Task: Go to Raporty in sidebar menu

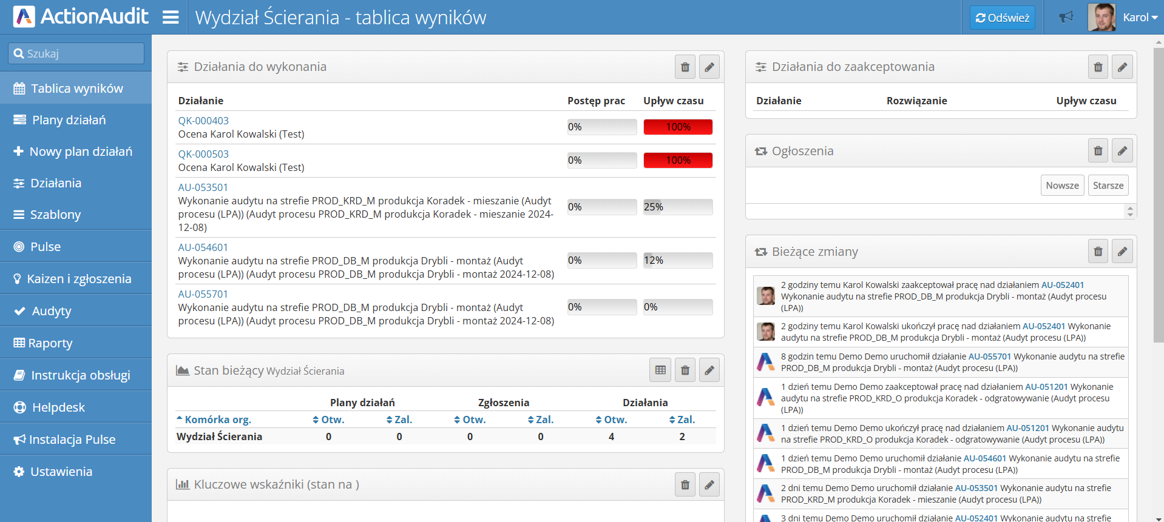Action: pyautogui.click(x=50, y=343)
